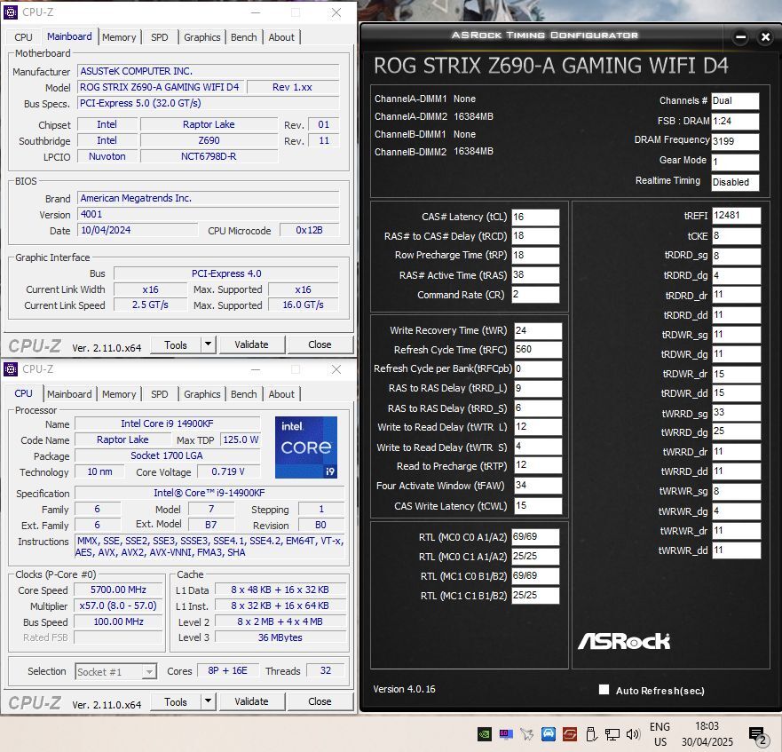Click the red square tray icon
782x752 pixels.
coord(570,734)
